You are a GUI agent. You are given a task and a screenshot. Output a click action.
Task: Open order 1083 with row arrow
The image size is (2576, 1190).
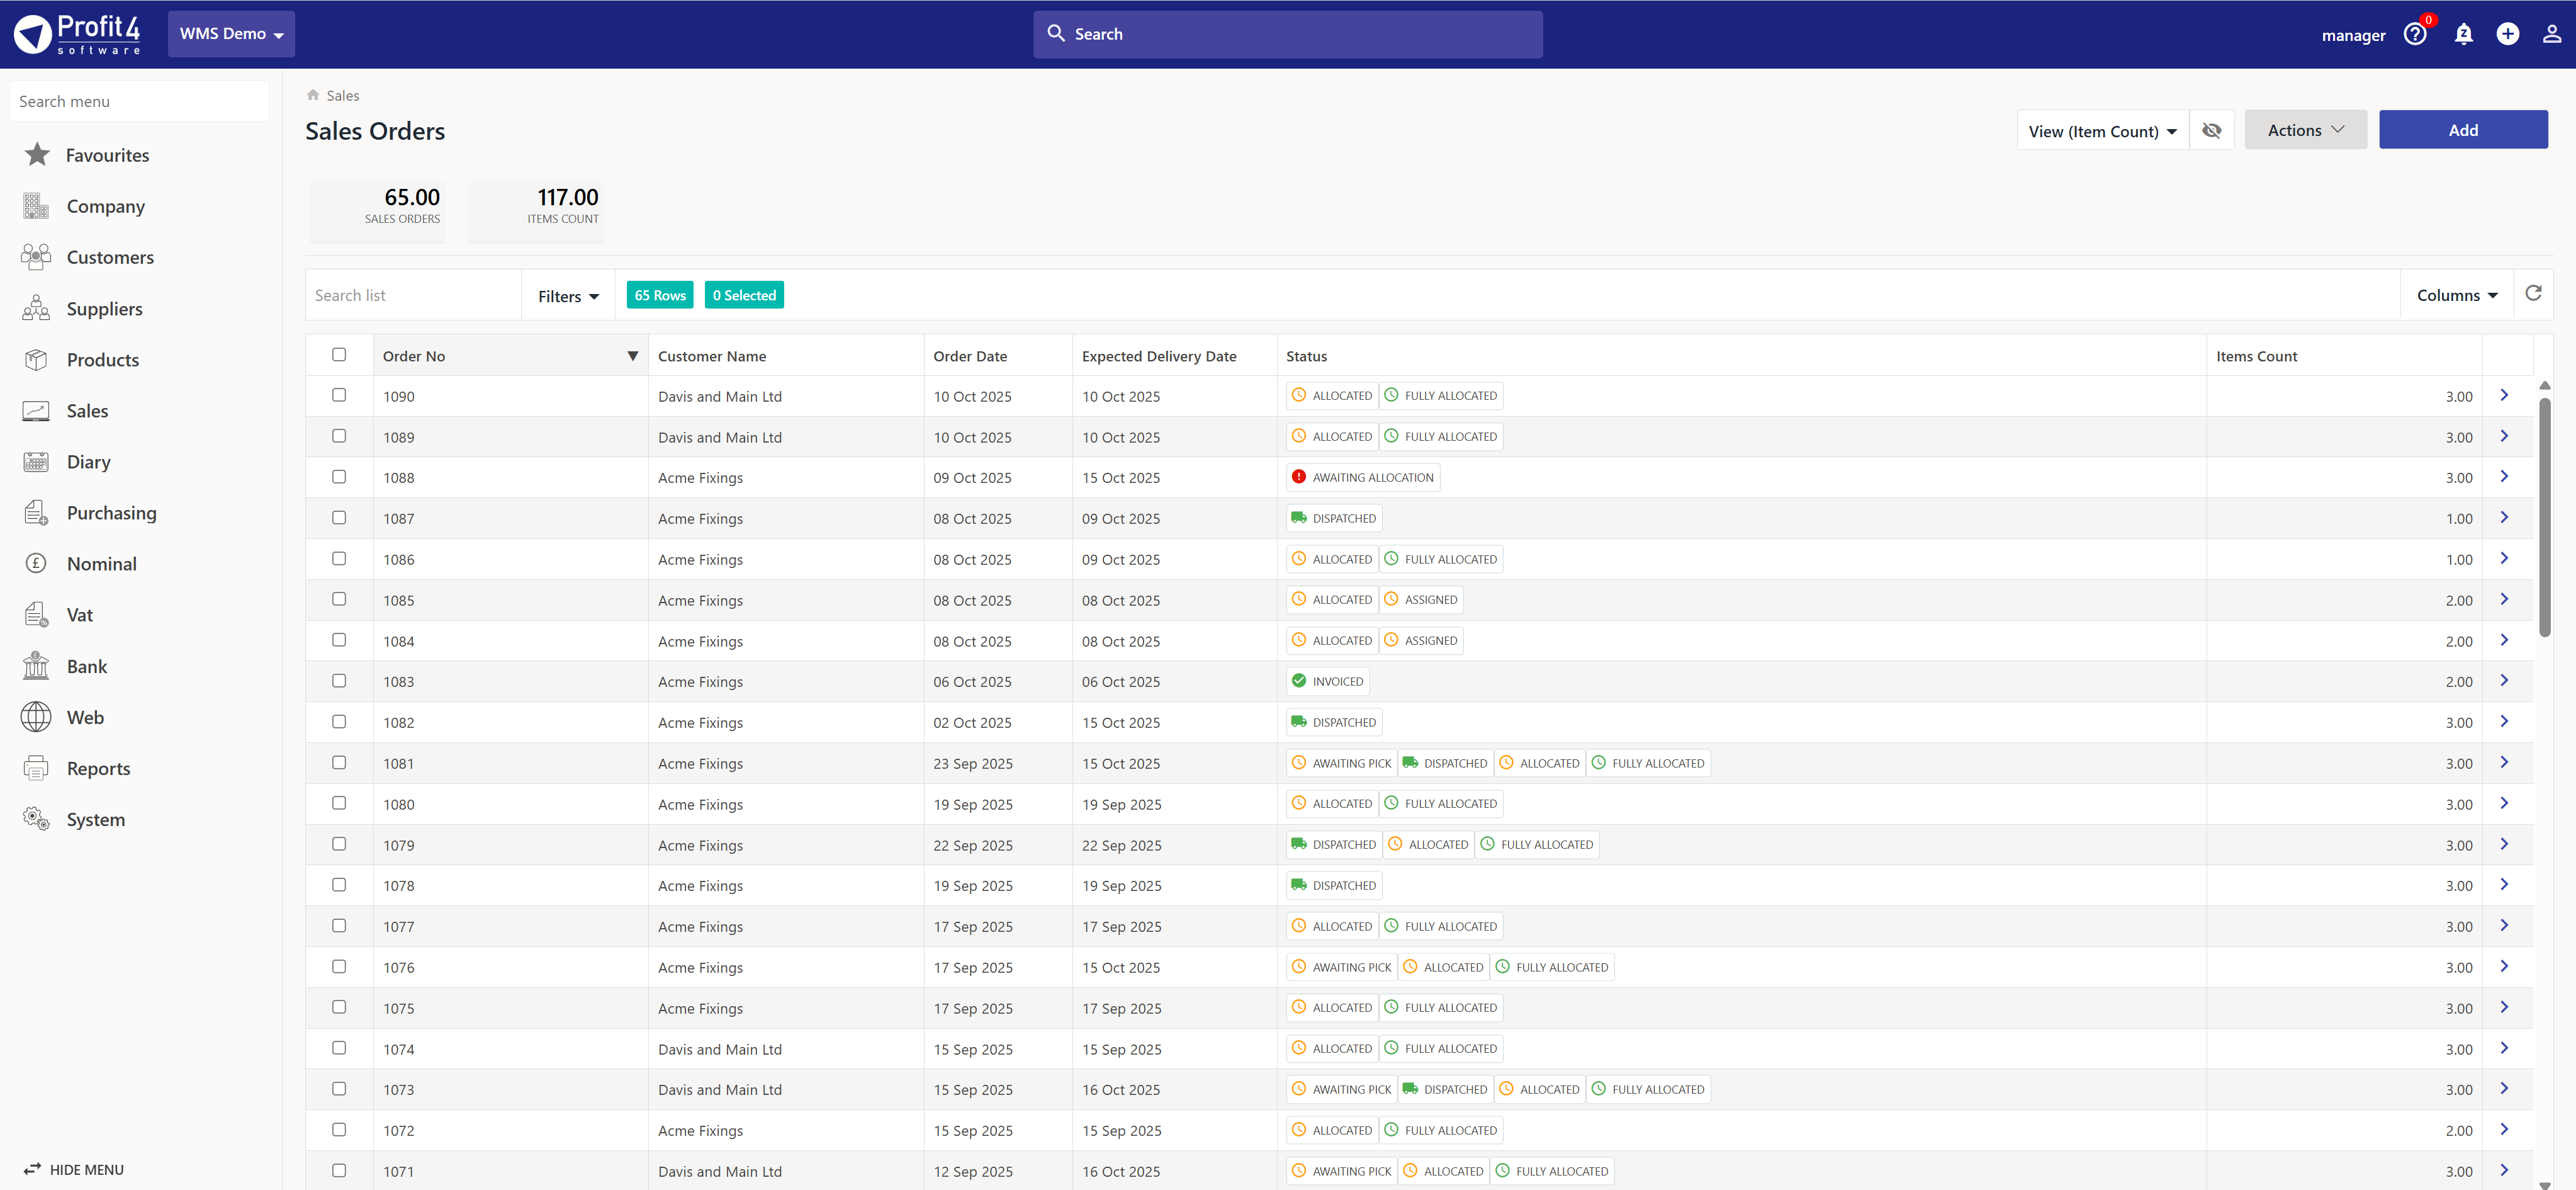2504,680
